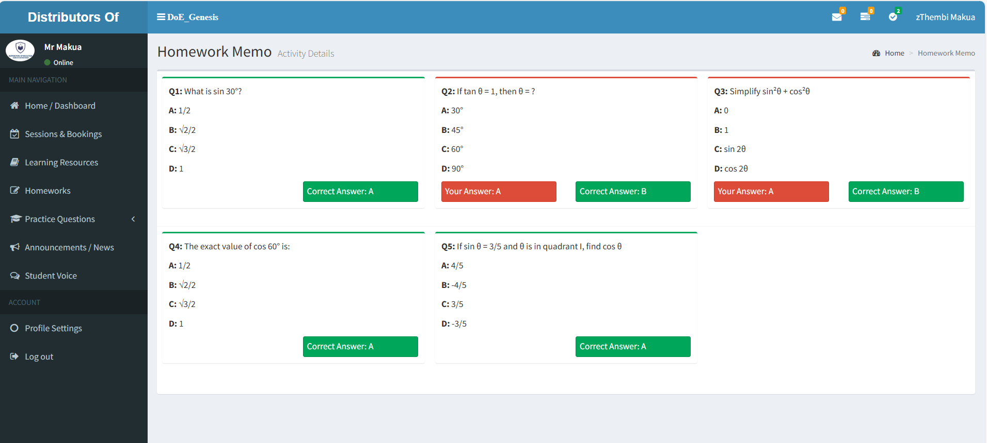Open Profile Settings from account section

tap(53, 328)
